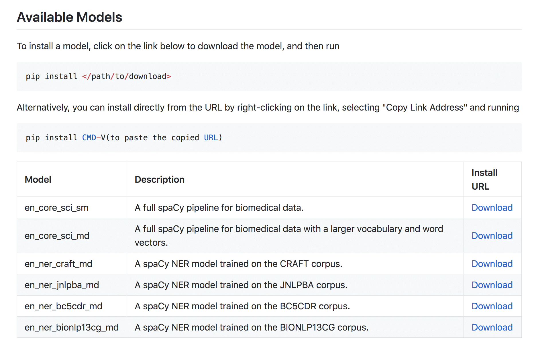Select the en_core_sci_md model name cell

[x=57, y=236]
